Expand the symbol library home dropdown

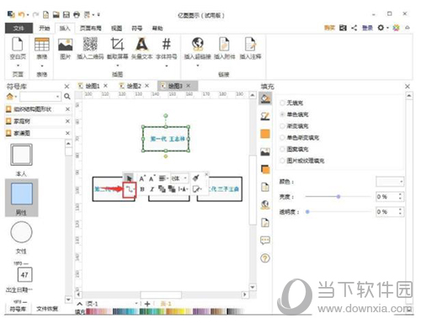click(x=16, y=97)
